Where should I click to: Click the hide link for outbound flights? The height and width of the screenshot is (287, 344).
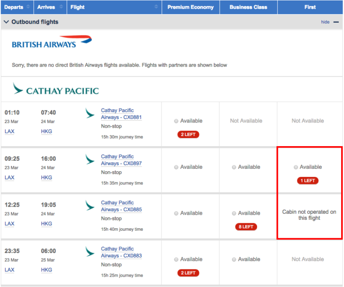[x=325, y=22]
